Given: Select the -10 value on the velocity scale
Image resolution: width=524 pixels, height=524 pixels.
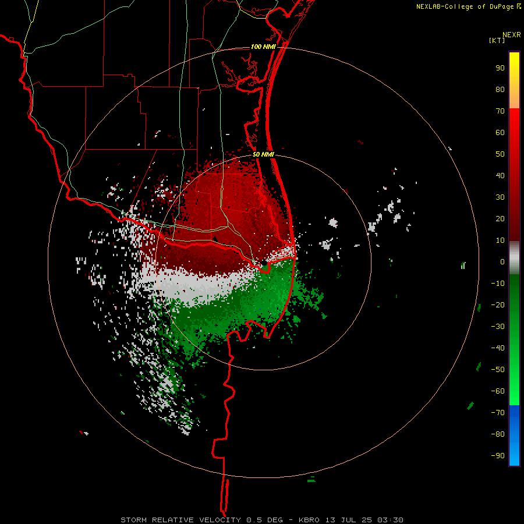Looking at the screenshot, I should pos(498,284).
